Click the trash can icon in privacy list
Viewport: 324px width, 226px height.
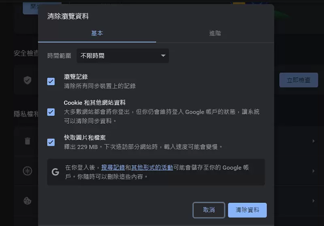coord(28,141)
